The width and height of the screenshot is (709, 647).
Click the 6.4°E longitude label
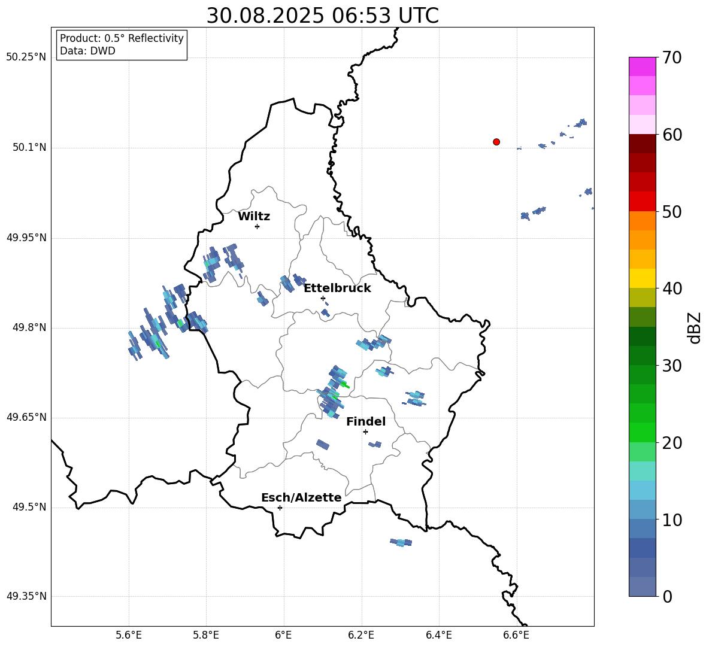click(438, 635)
